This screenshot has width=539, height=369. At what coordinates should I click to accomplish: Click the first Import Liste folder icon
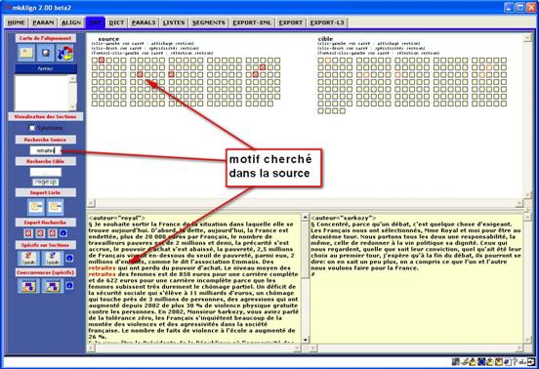[36, 207]
